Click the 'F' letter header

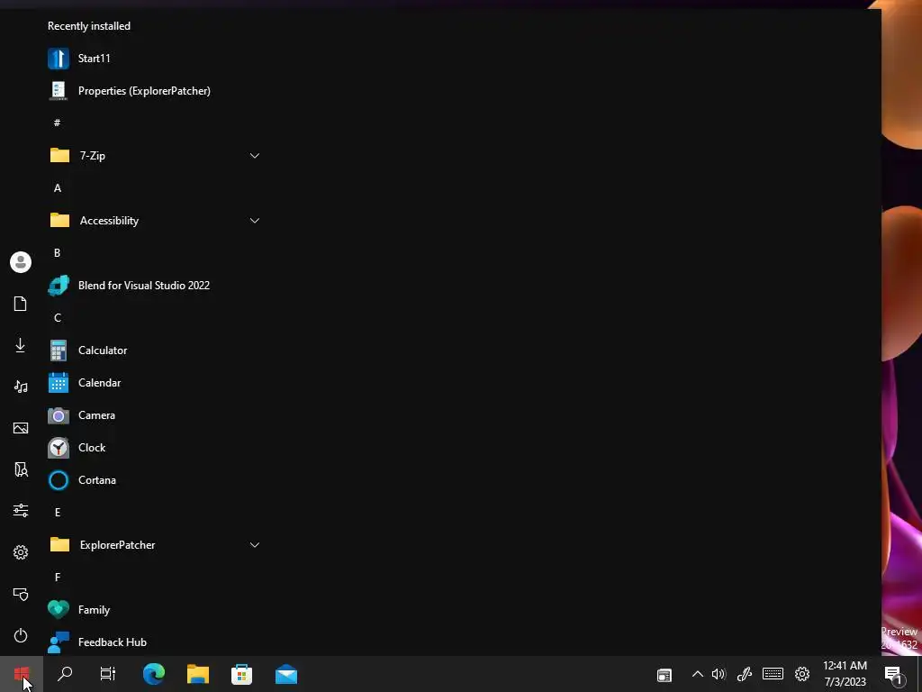pyautogui.click(x=58, y=578)
